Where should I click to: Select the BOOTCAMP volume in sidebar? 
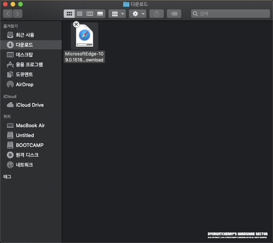(31, 145)
